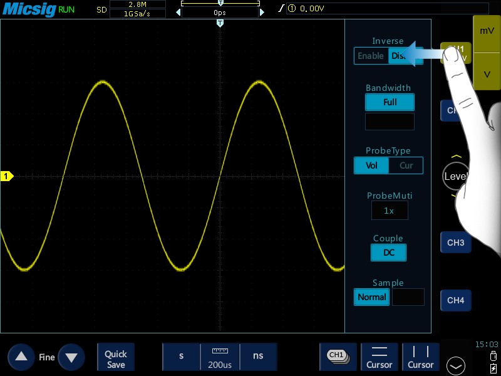Select the vertical Cursor tool
The width and height of the screenshot is (501, 376).
pyautogui.click(x=420, y=357)
